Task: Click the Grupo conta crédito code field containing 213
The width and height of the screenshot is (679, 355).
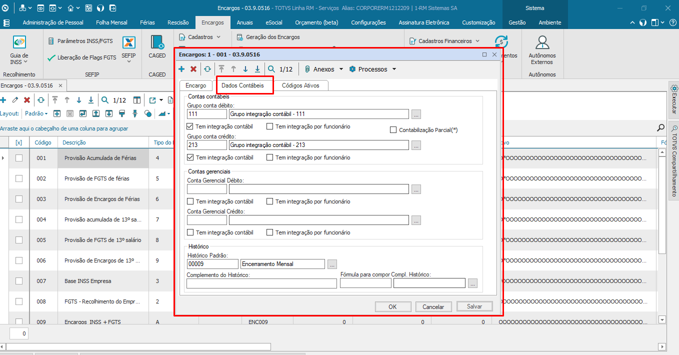Action: coord(207,145)
